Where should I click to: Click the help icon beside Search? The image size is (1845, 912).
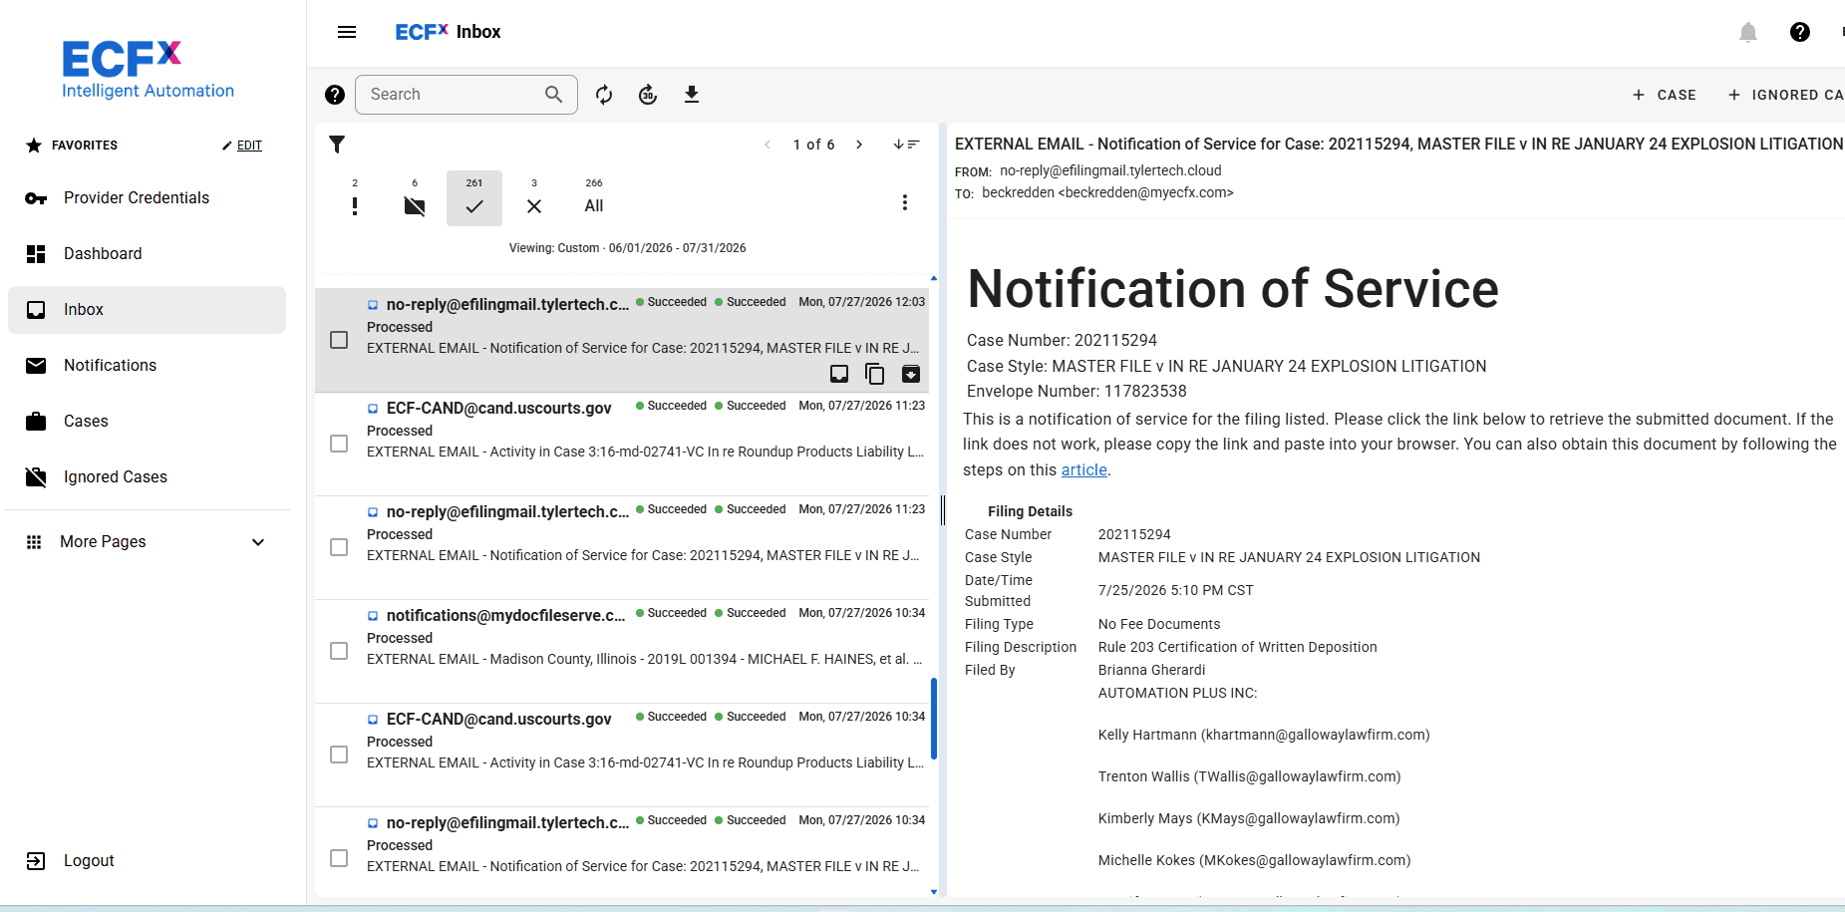335,95
